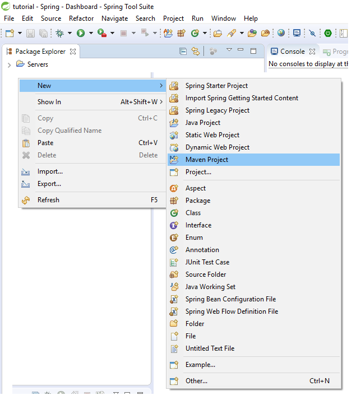This screenshot has width=361, height=400.
Task: Select Example... in New submenu
Action: pos(254,365)
